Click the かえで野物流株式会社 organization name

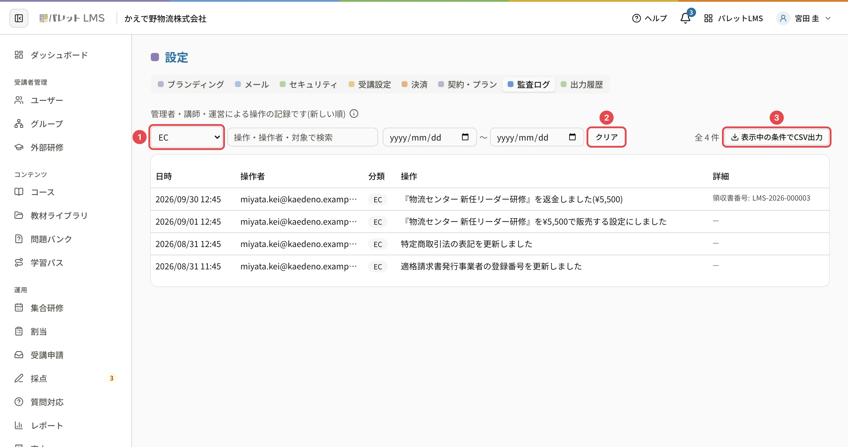point(165,19)
